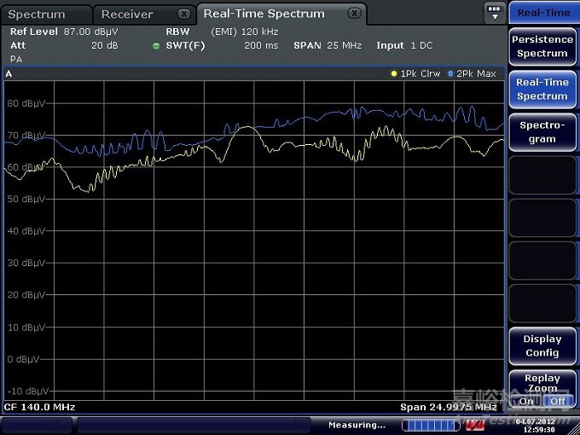Close the Receiver tab
The image size is (580, 435).
click(x=184, y=14)
